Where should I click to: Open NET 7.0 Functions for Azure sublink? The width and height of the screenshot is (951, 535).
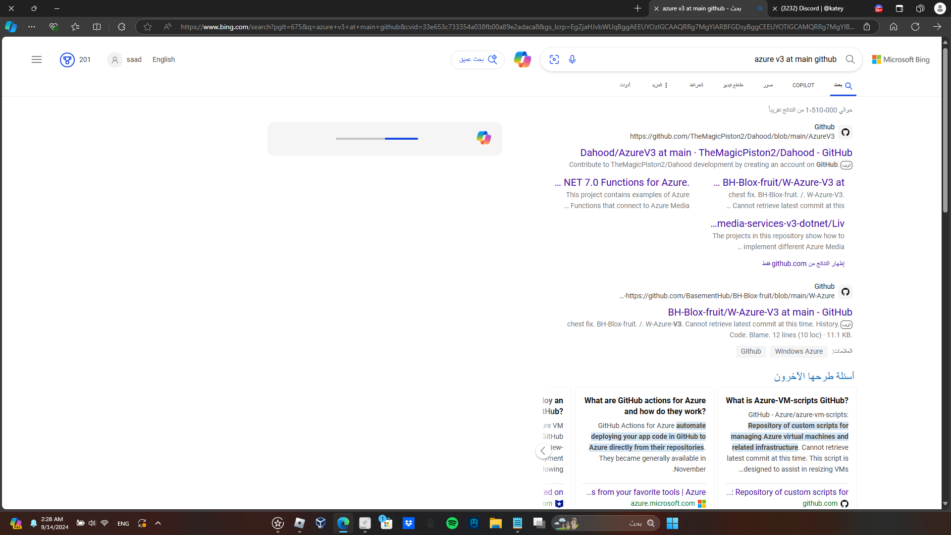point(622,182)
